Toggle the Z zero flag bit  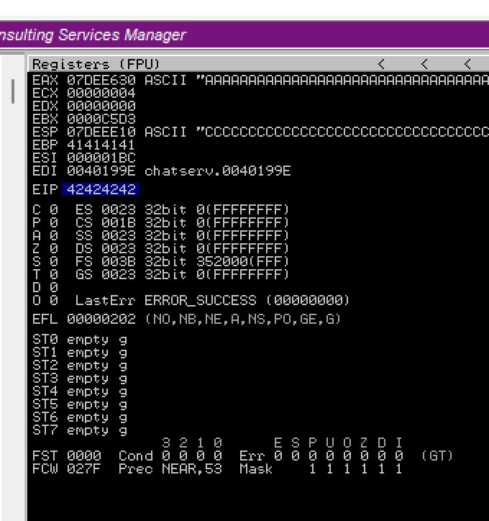click(x=53, y=248)
